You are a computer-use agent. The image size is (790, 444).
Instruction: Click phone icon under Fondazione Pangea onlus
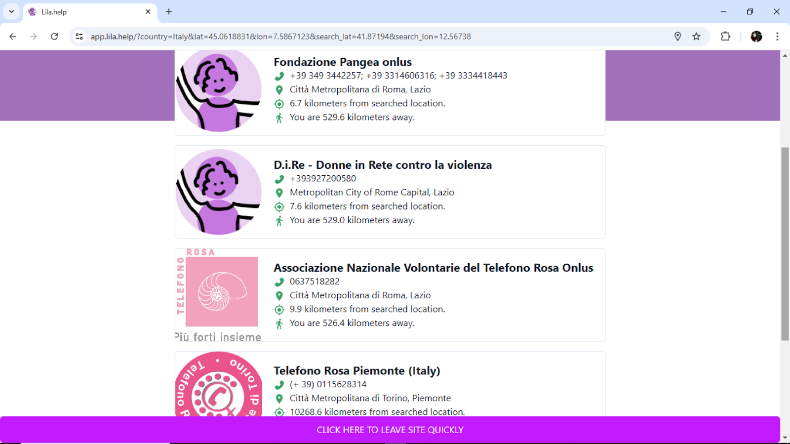[279, 76]
